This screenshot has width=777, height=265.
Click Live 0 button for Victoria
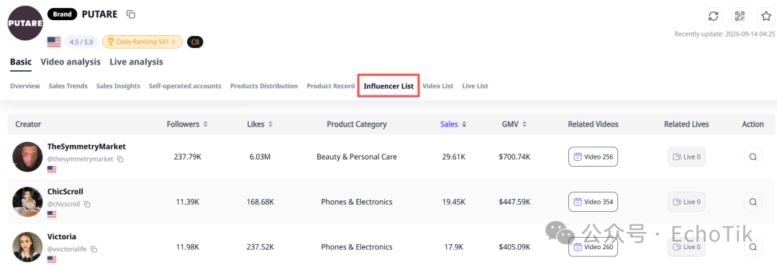[686, 247]
